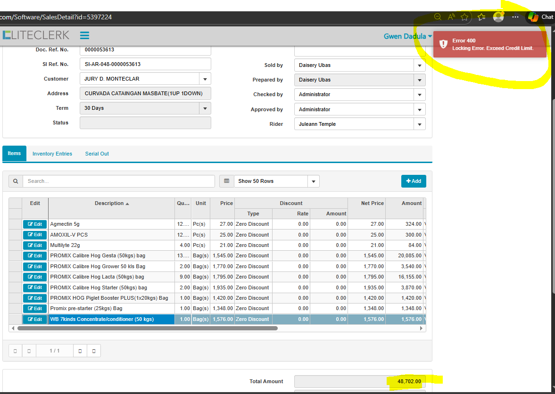
Task: Add page to favorites with star icon
Action: [464, 17]
